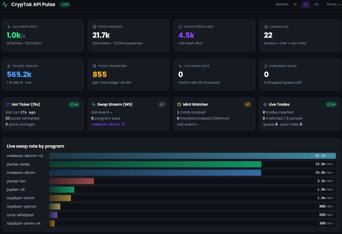The width and height of the screenshot is (342, 234).
Task: Click the Live Trades bolt icon
Action: [x=265, y=104]
